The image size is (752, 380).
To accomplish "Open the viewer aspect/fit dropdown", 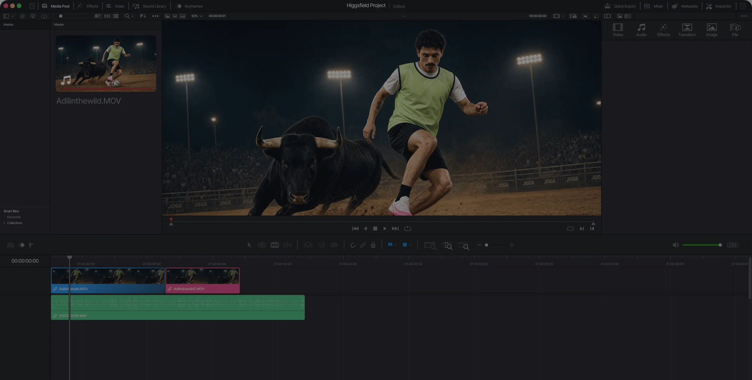I will click(x=559, y=16).
